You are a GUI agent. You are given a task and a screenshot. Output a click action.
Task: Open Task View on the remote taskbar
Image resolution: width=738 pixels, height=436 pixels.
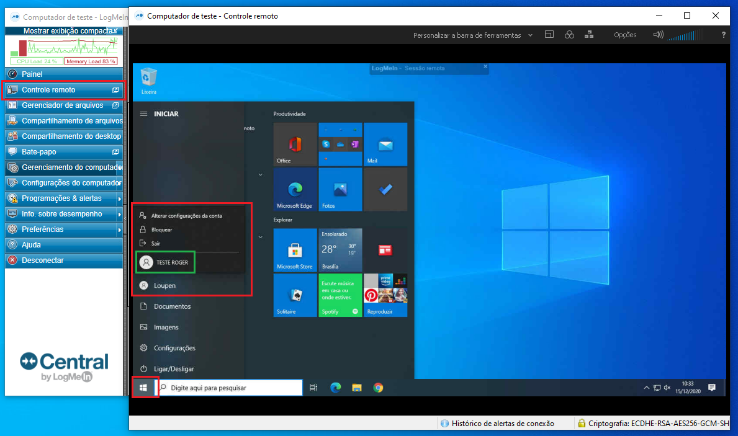(x=313, y=388)
